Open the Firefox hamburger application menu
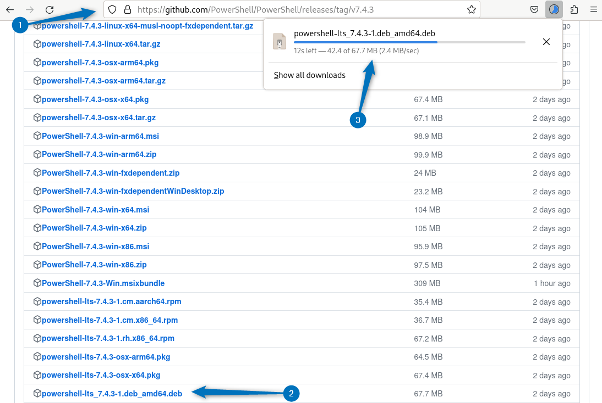Viewport: 602px width, 403px height. click(x=593, y=9)
